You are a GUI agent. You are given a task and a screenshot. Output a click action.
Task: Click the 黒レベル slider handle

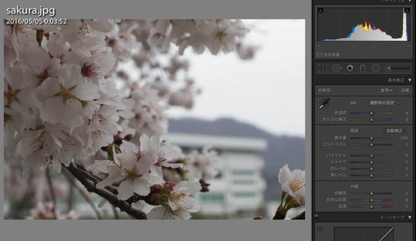(x=371, y=175)
